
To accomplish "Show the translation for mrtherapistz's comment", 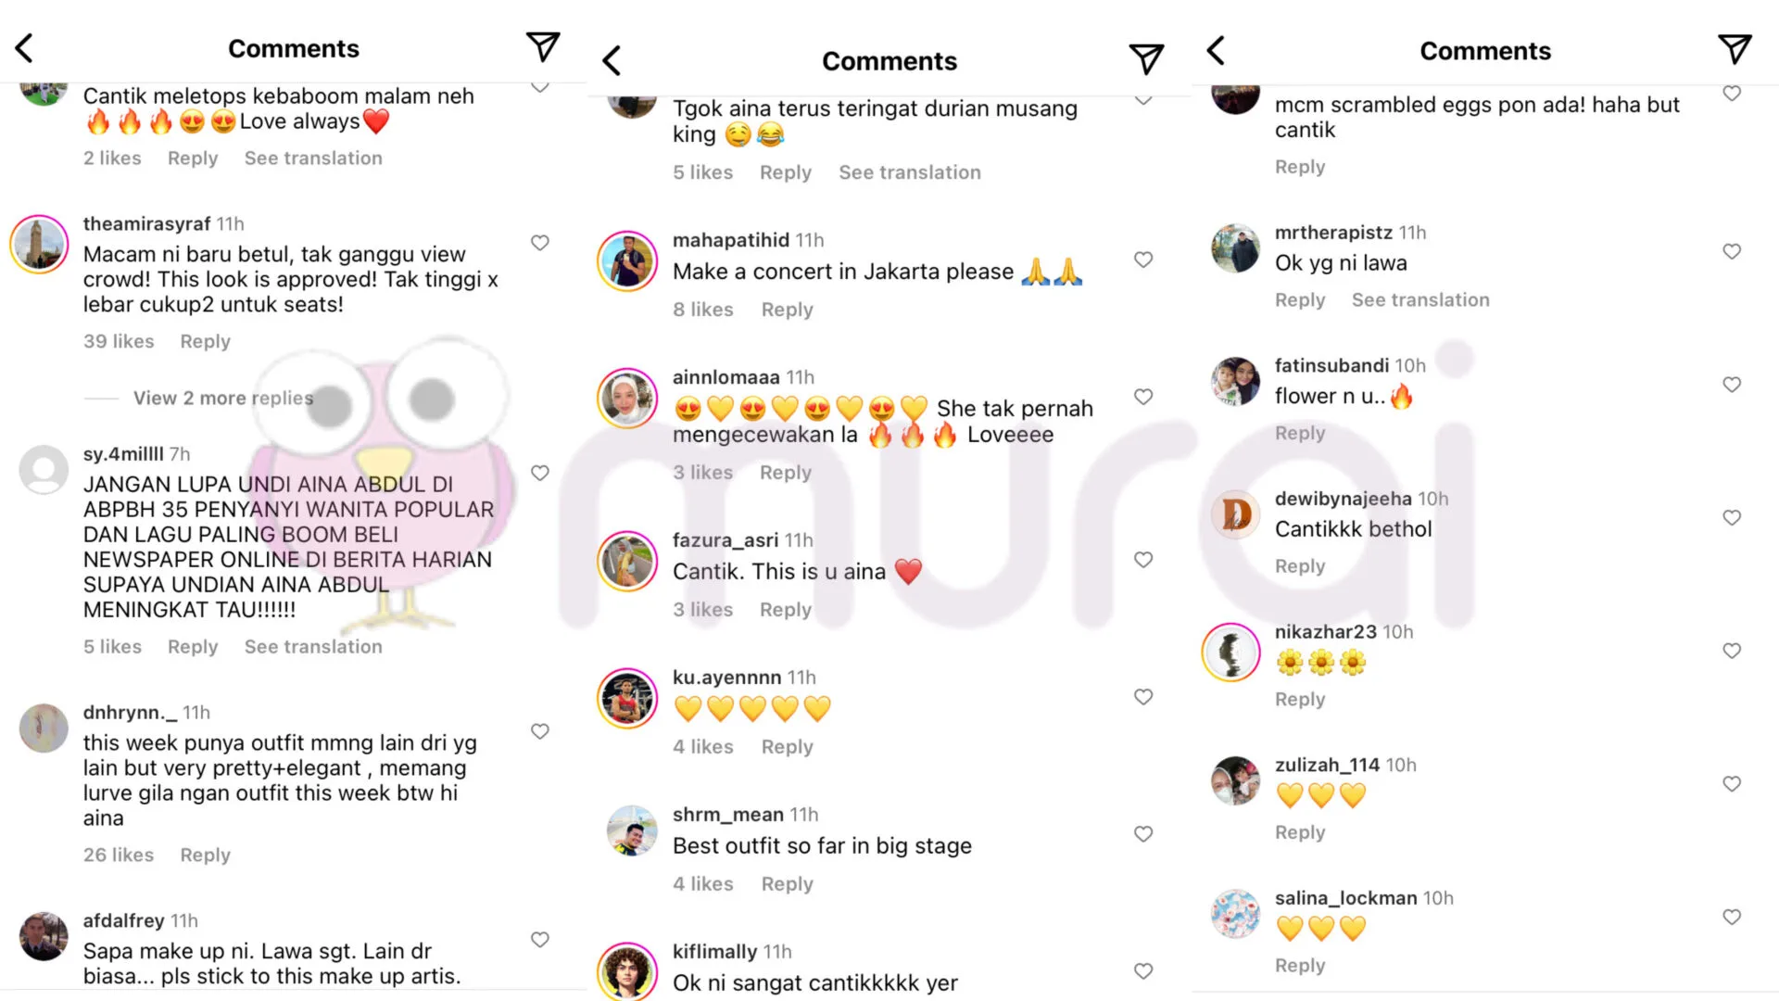I will tap(1420, 299).
